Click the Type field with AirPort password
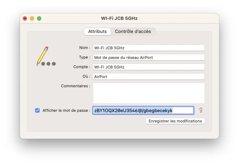 tap(149, 57)
